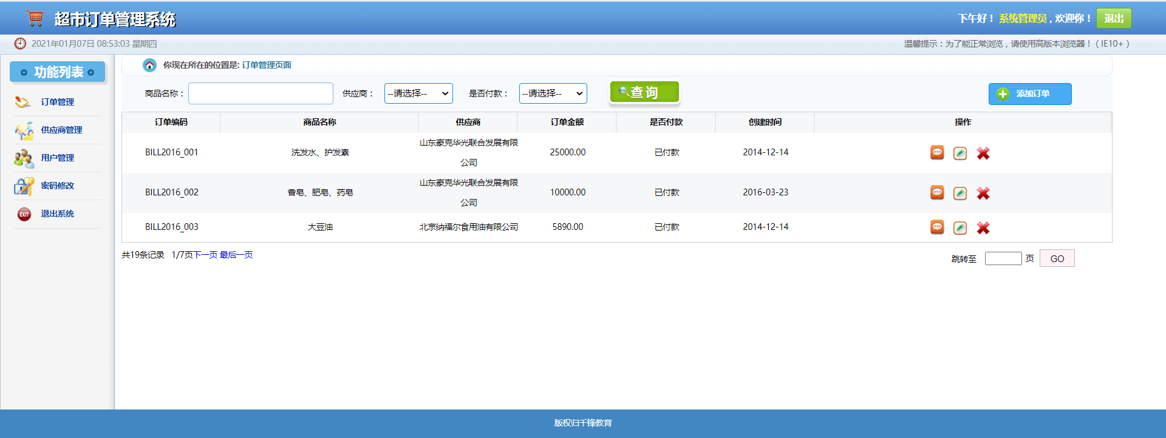Click the shopping cart logo icon
1166x438 pixels.
click(x=35, y=18)
